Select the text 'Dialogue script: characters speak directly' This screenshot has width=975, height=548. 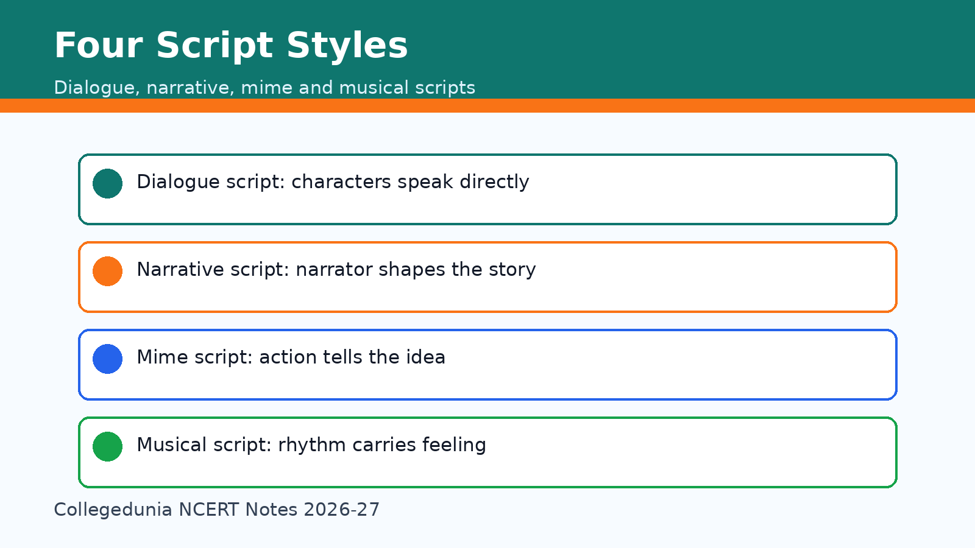tap(333, 182)
